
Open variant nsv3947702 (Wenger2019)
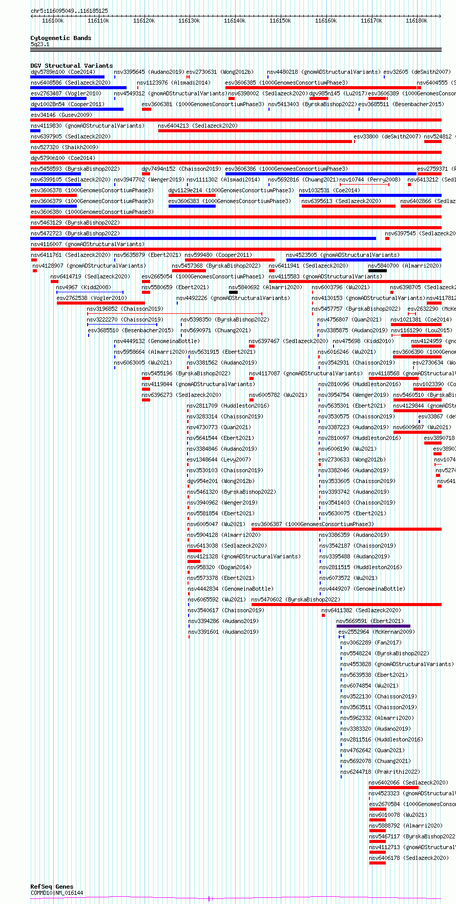tap(149, 179)
